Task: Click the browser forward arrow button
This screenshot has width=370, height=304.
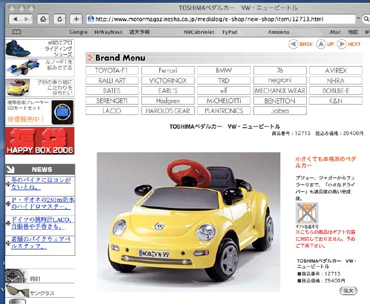Action: coord(27,19)
